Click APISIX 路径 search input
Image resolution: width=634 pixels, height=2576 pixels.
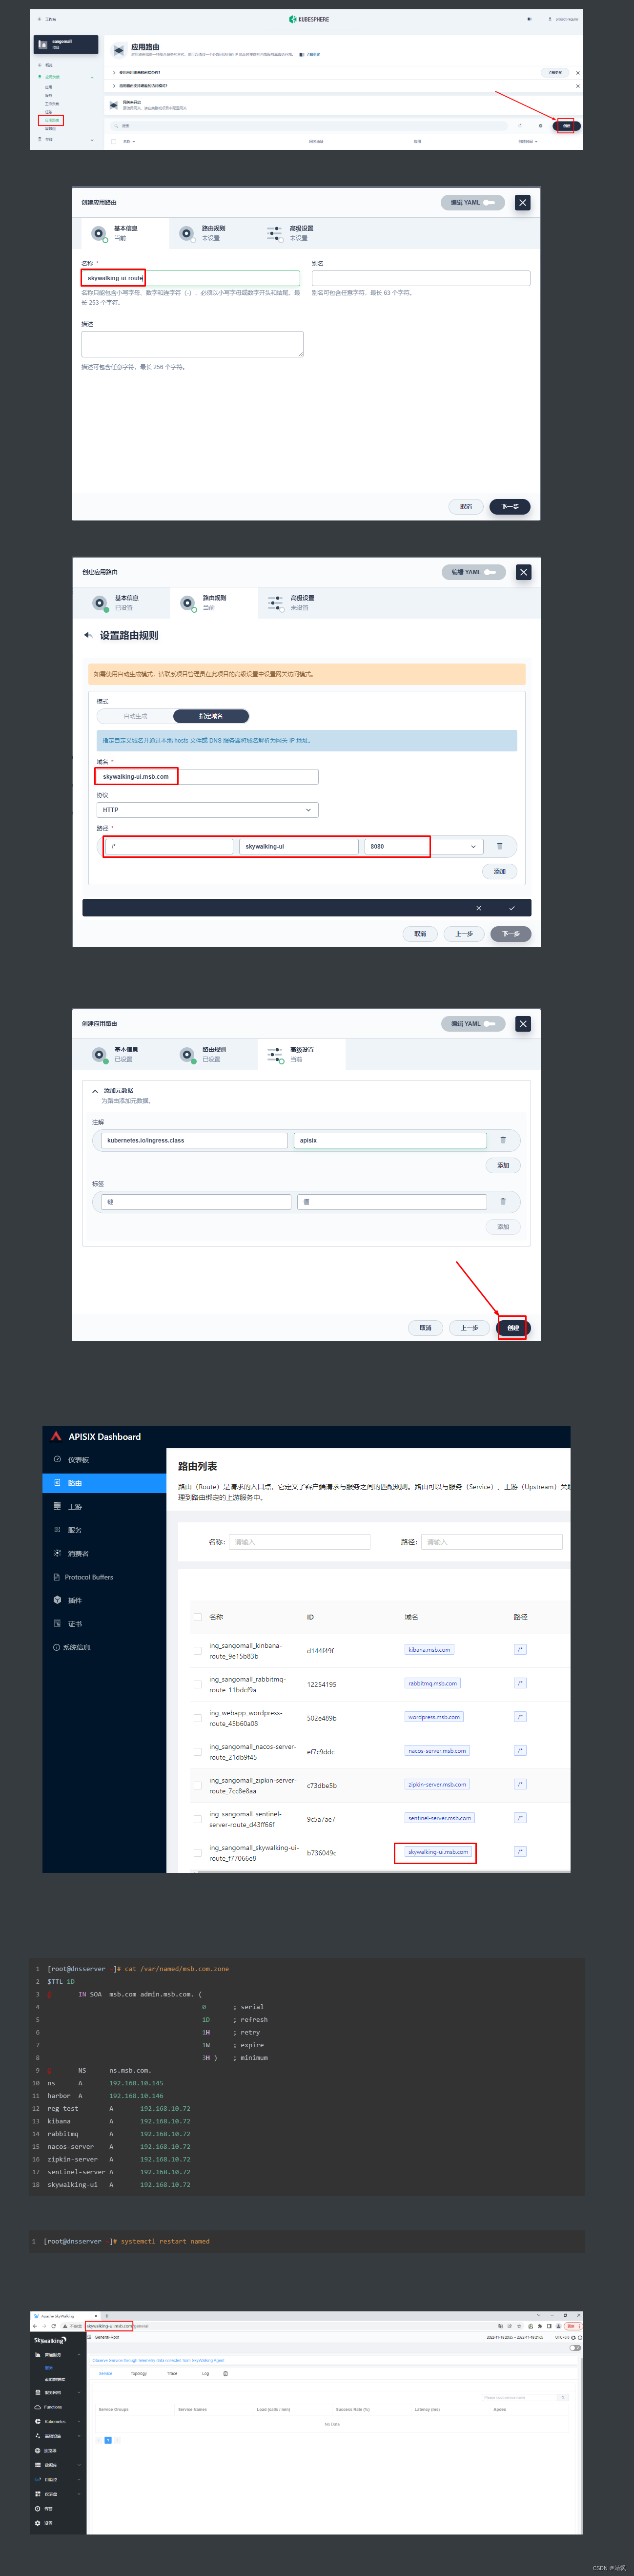[x=491, y=1542]
